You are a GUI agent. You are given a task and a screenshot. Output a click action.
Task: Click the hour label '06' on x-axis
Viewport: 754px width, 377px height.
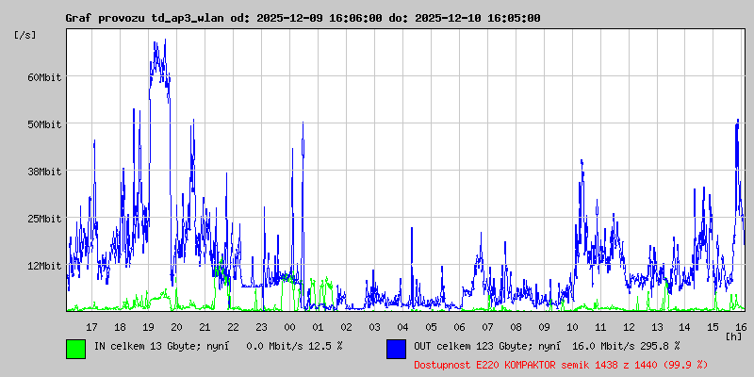tap(459, 327)
